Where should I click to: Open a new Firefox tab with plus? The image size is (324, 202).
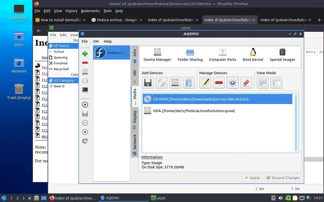[319, 20]
